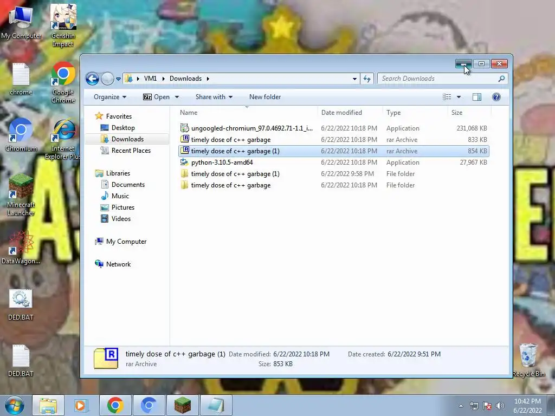Click New folder button
Image resolution: width=555 pixels, height=416 pixels.
click(264, 97)
